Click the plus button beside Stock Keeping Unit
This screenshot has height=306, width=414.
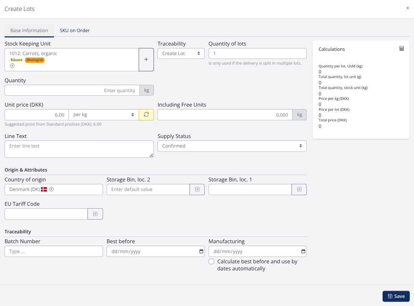click(146, 60)
